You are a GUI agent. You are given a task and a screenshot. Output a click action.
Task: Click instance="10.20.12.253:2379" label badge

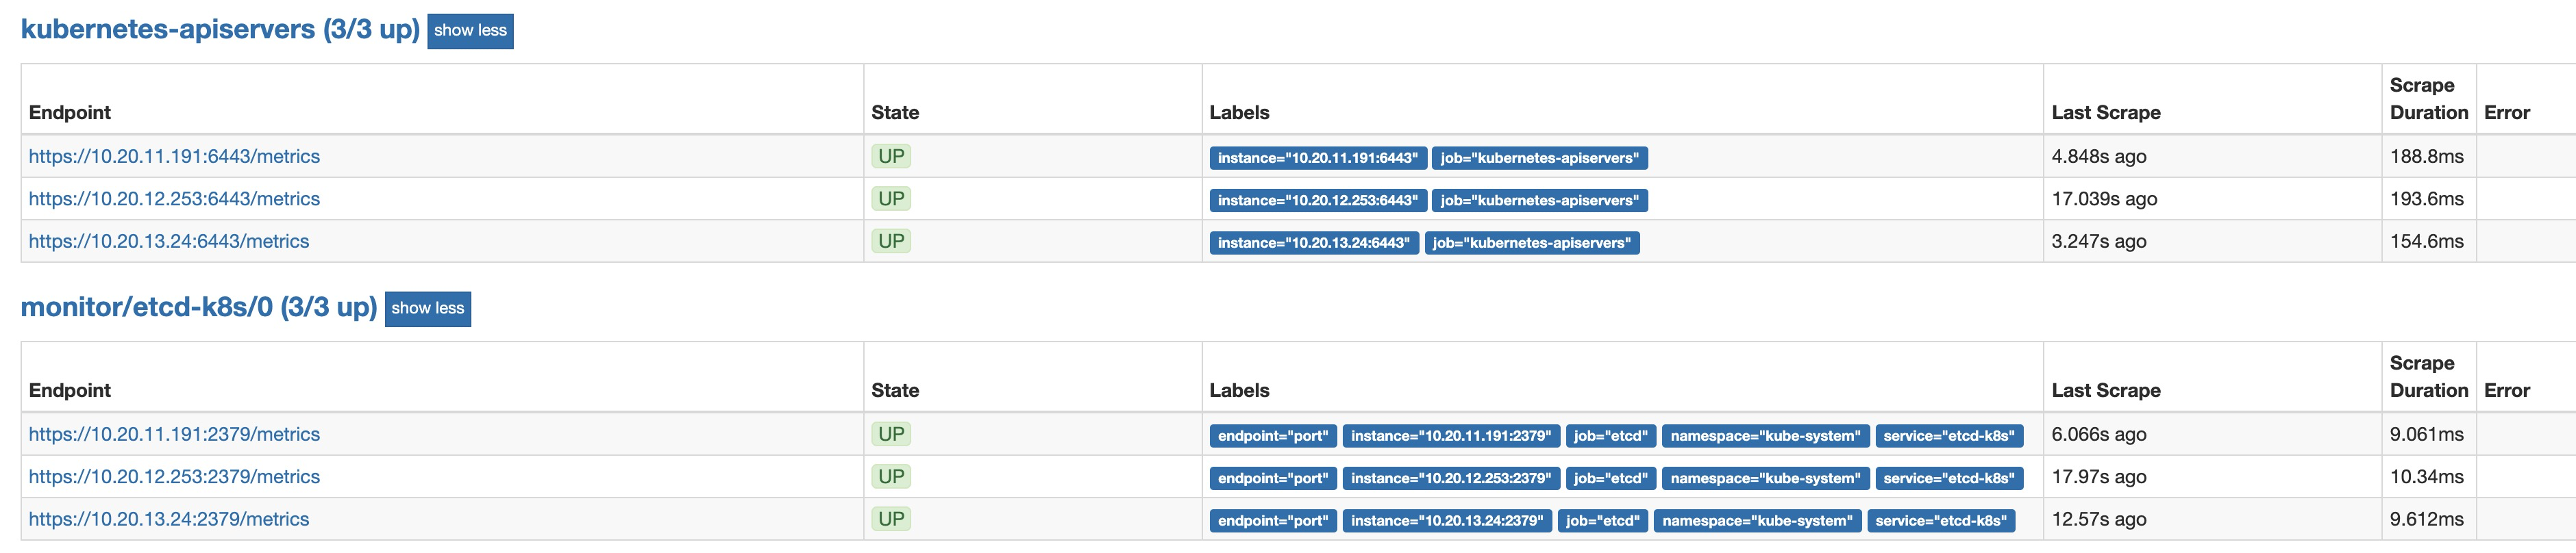click(x=1451, y=478)
